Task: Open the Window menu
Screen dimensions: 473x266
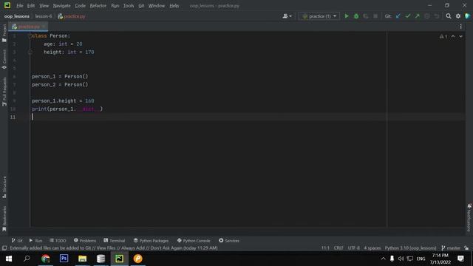Action: (156, 6)
